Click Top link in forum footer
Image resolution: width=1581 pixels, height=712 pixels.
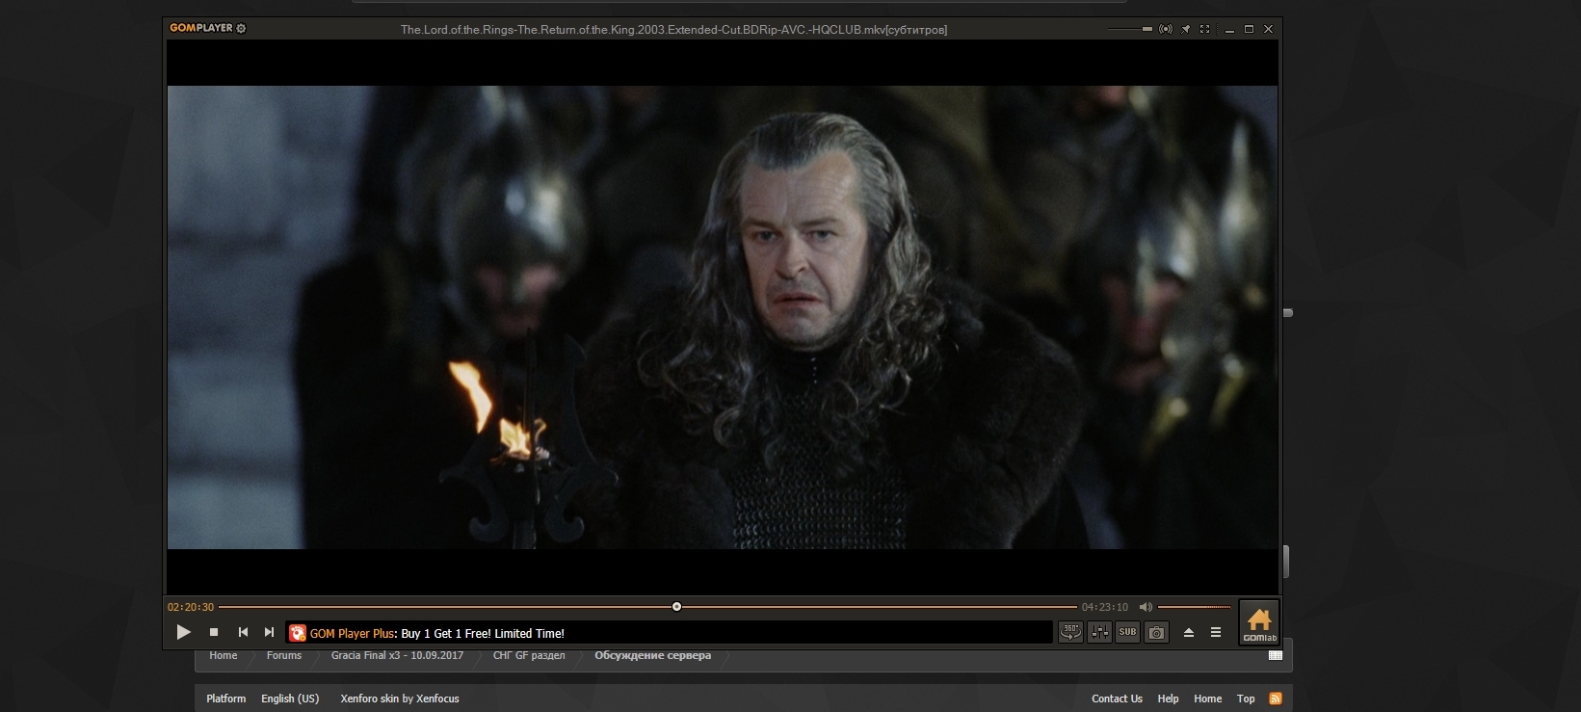1246,699
